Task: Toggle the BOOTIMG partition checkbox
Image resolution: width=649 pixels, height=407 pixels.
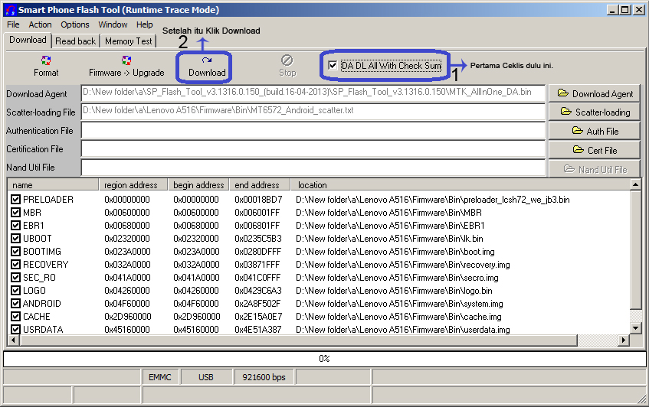Action: [x=16, y=252]
